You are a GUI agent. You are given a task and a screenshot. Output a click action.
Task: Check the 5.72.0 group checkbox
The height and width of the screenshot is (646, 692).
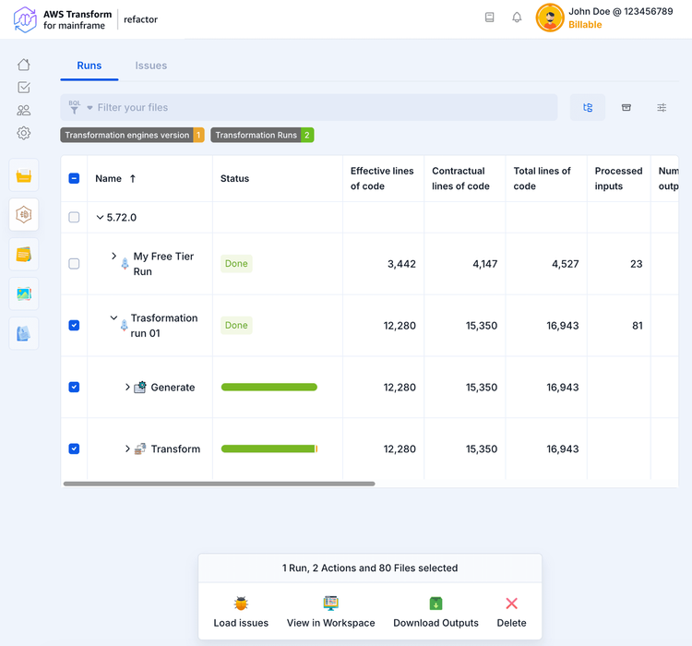[x=74, y=217]
